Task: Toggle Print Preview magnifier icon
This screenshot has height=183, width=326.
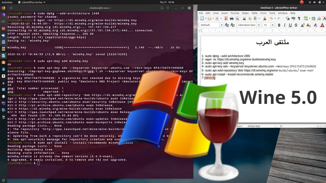Action: 237,18
